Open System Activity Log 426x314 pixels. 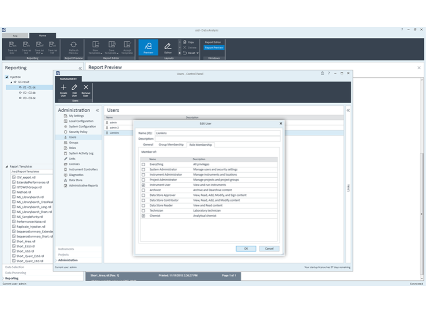tap(81, 153)
